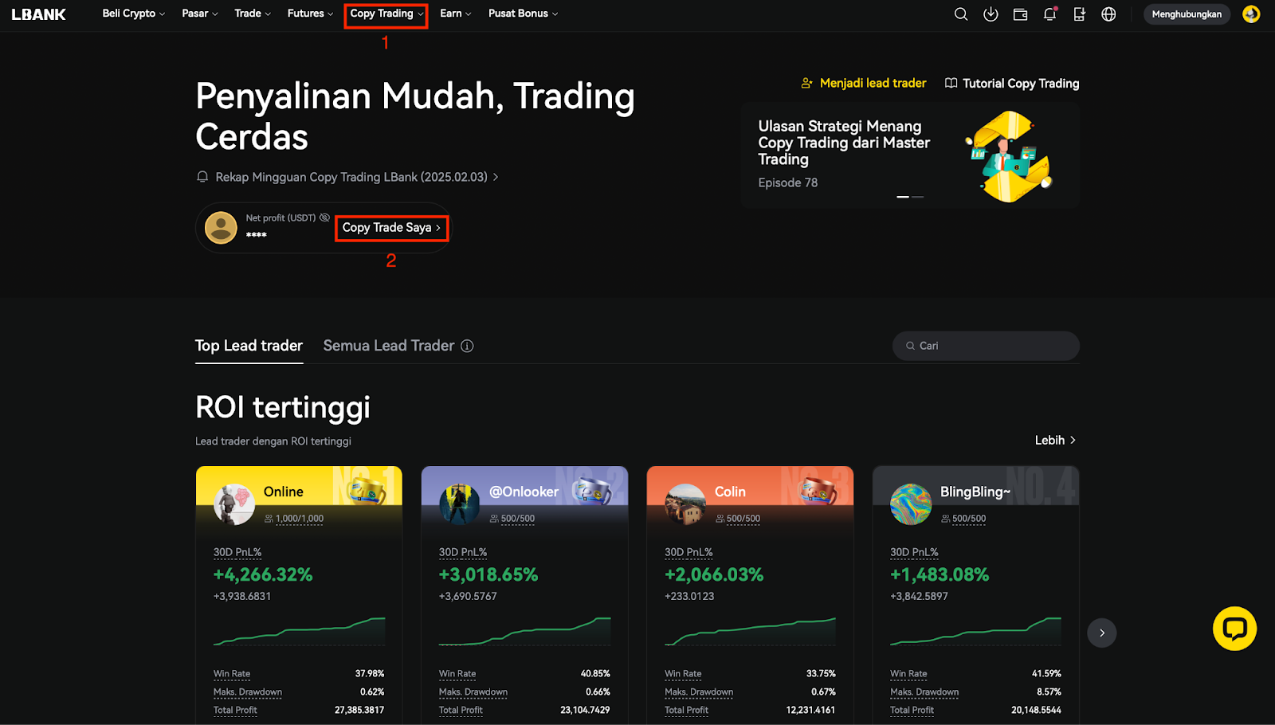This screenshot has height=725, width=1275.
Task: Expand the Beli Crypto menu
Action: pyautogui.click(x=133, y=14)
